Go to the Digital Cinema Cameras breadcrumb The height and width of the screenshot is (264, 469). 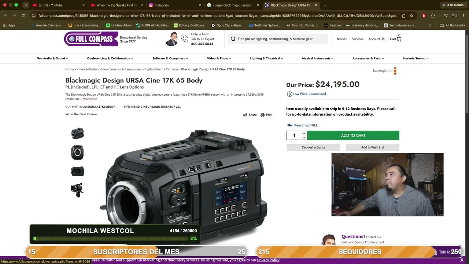[161, 69]
